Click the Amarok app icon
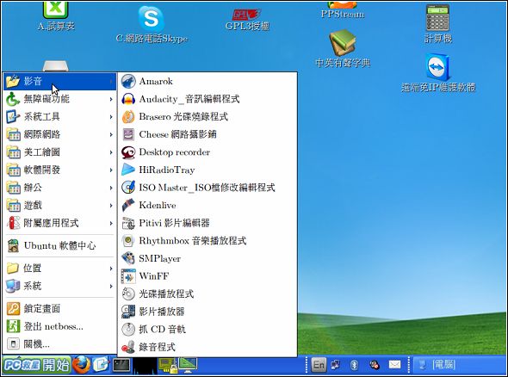Screen dimensions: 508x377 [x=128, y=81]
